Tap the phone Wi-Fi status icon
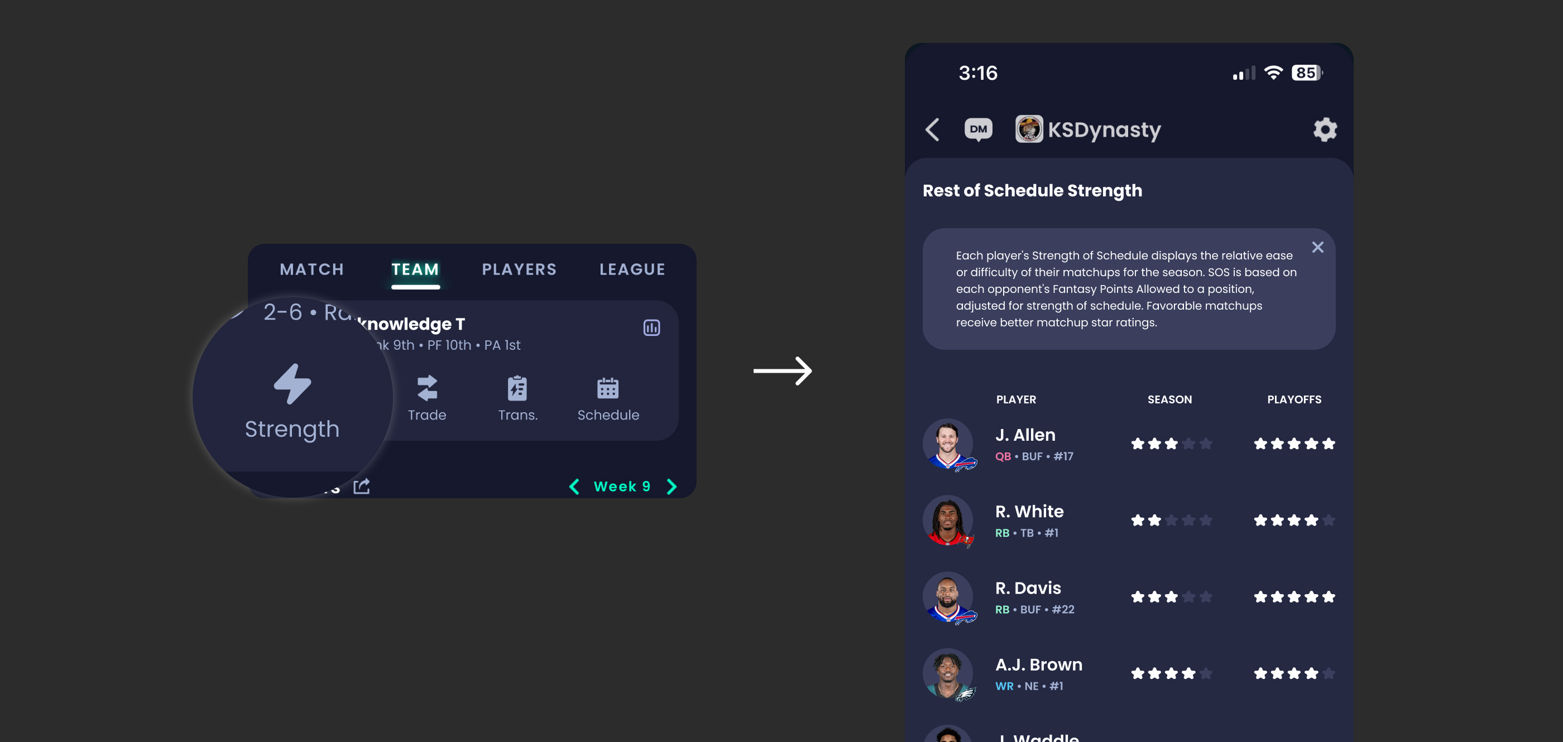 click(1273, 73)
